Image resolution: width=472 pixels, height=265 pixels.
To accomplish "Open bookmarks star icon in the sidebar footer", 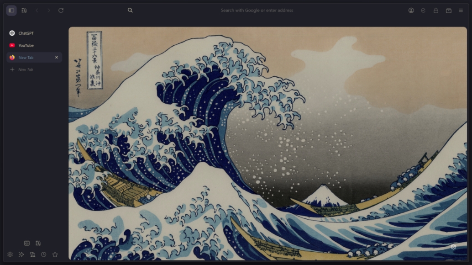I will tap(55, 254).
